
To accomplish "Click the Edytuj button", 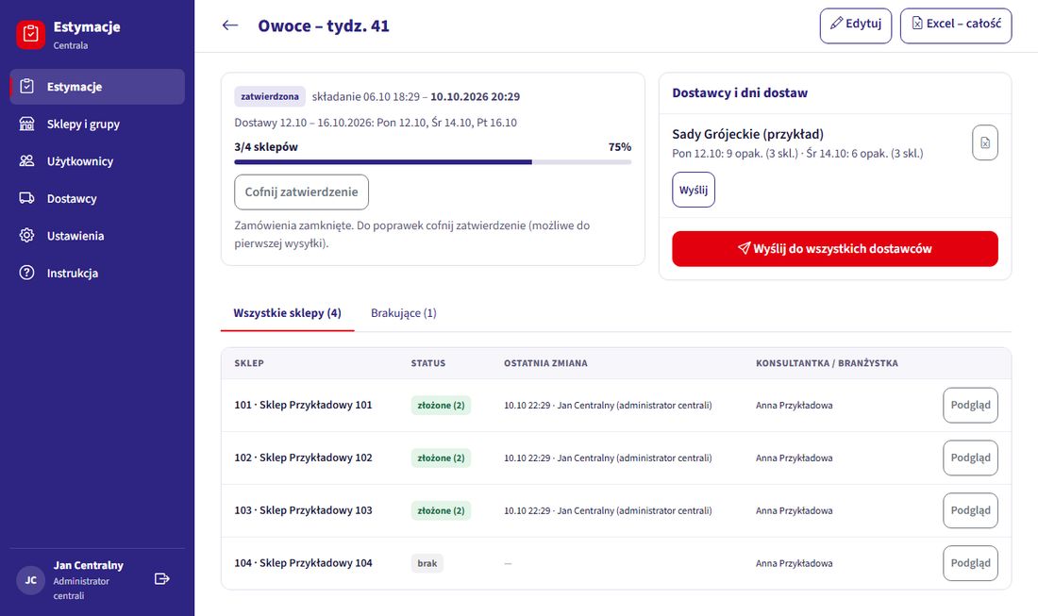I will (x=855, y=25).
